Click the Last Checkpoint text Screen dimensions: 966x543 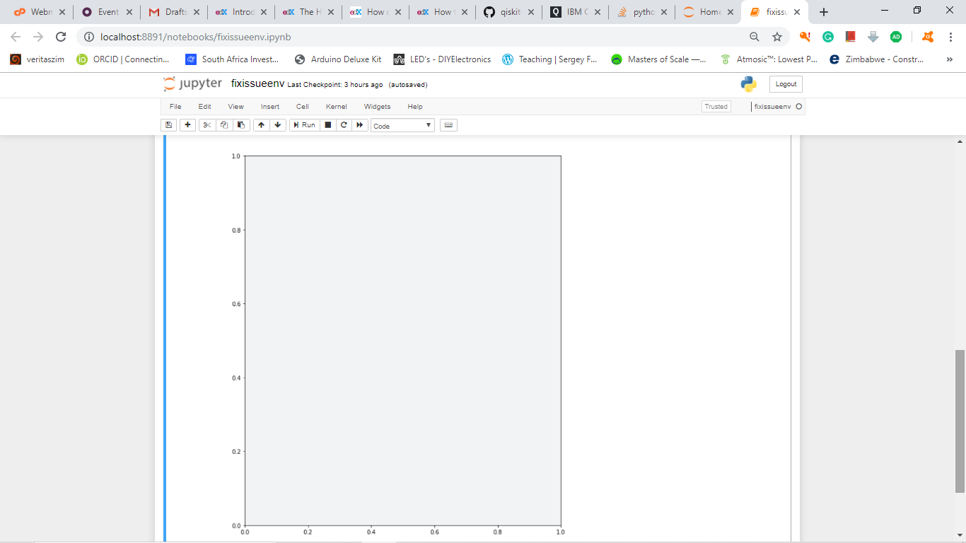335,85
